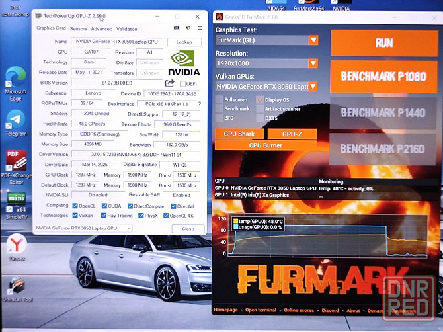The image size is (443, 332).
Task: Switch to the Advanced tab
Action: [x=102, y=29]
